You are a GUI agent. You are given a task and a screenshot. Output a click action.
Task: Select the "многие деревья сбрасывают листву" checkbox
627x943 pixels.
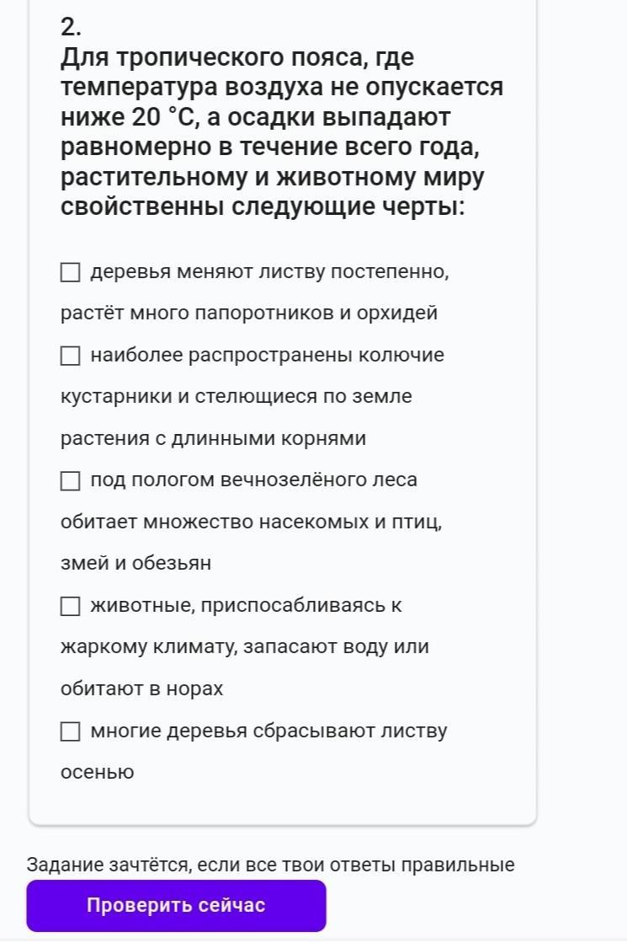[x=71, y=731]
